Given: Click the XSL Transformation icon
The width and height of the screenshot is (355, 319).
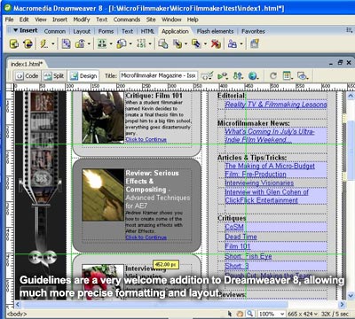Looking at the screenshot, I should (x=255, y=44).
